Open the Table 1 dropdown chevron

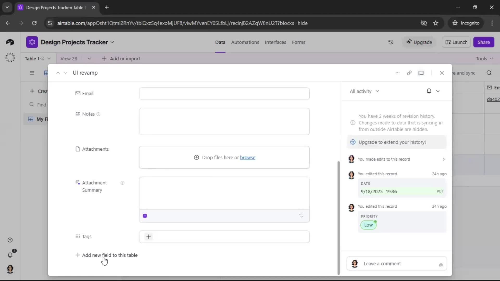tap(49, 59)
